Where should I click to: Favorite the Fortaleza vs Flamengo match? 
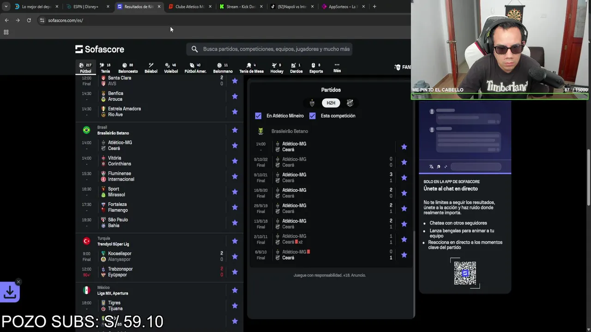[235, 207]
